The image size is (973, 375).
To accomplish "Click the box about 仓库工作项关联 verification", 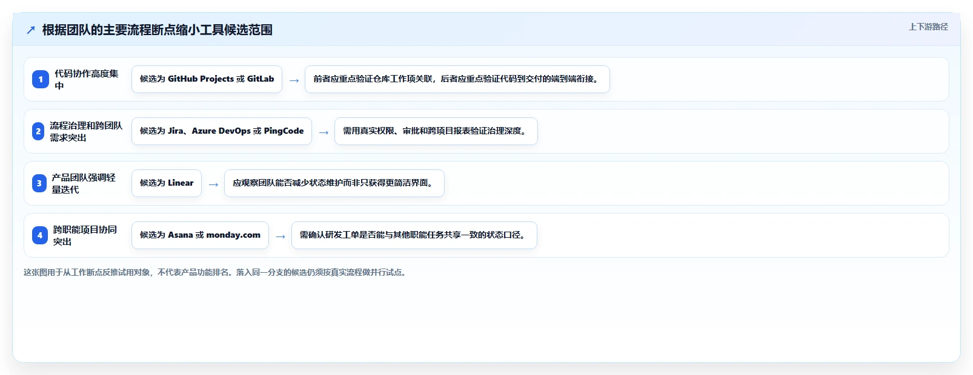I will click(x=457, y=79).
